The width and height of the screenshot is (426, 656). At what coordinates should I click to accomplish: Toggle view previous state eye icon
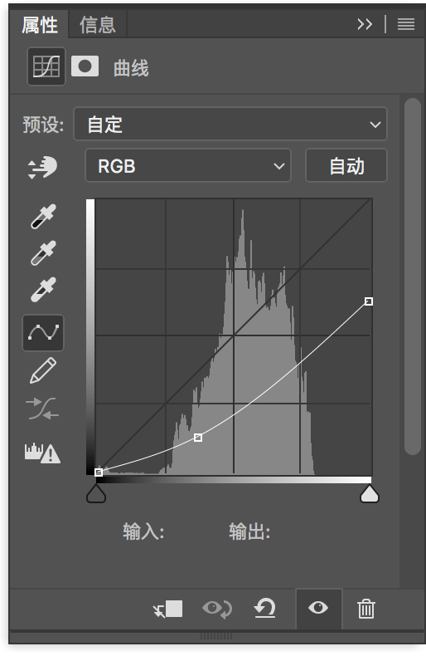217,609
